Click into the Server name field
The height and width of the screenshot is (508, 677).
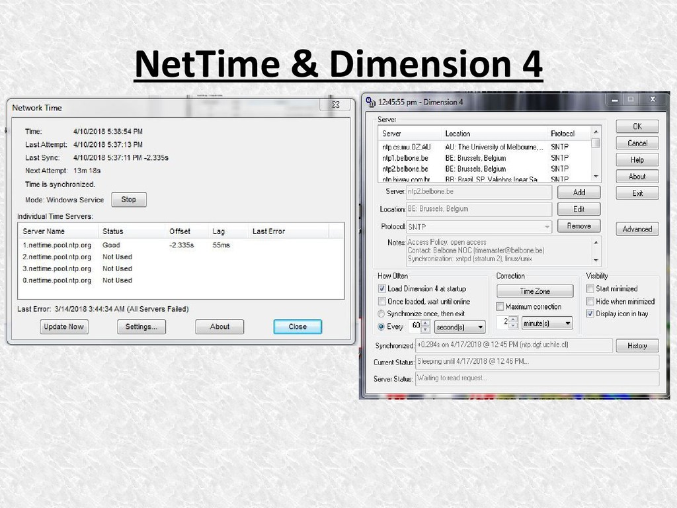click(x=479, y=192)
